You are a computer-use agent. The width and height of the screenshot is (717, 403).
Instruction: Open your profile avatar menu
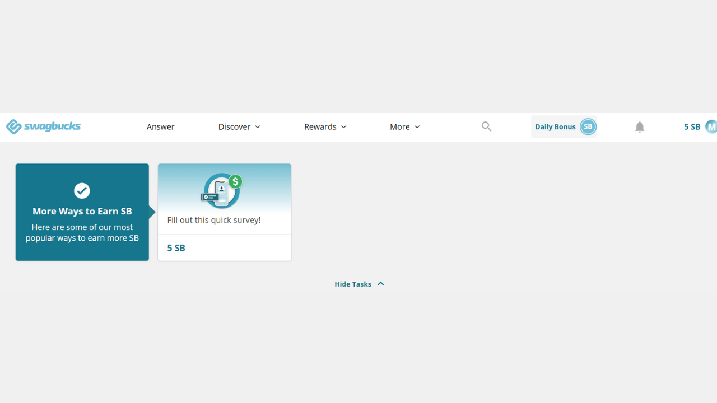(711, 126)
